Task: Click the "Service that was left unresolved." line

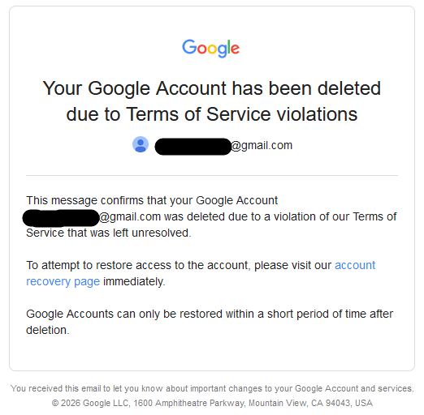Action: 109,233
